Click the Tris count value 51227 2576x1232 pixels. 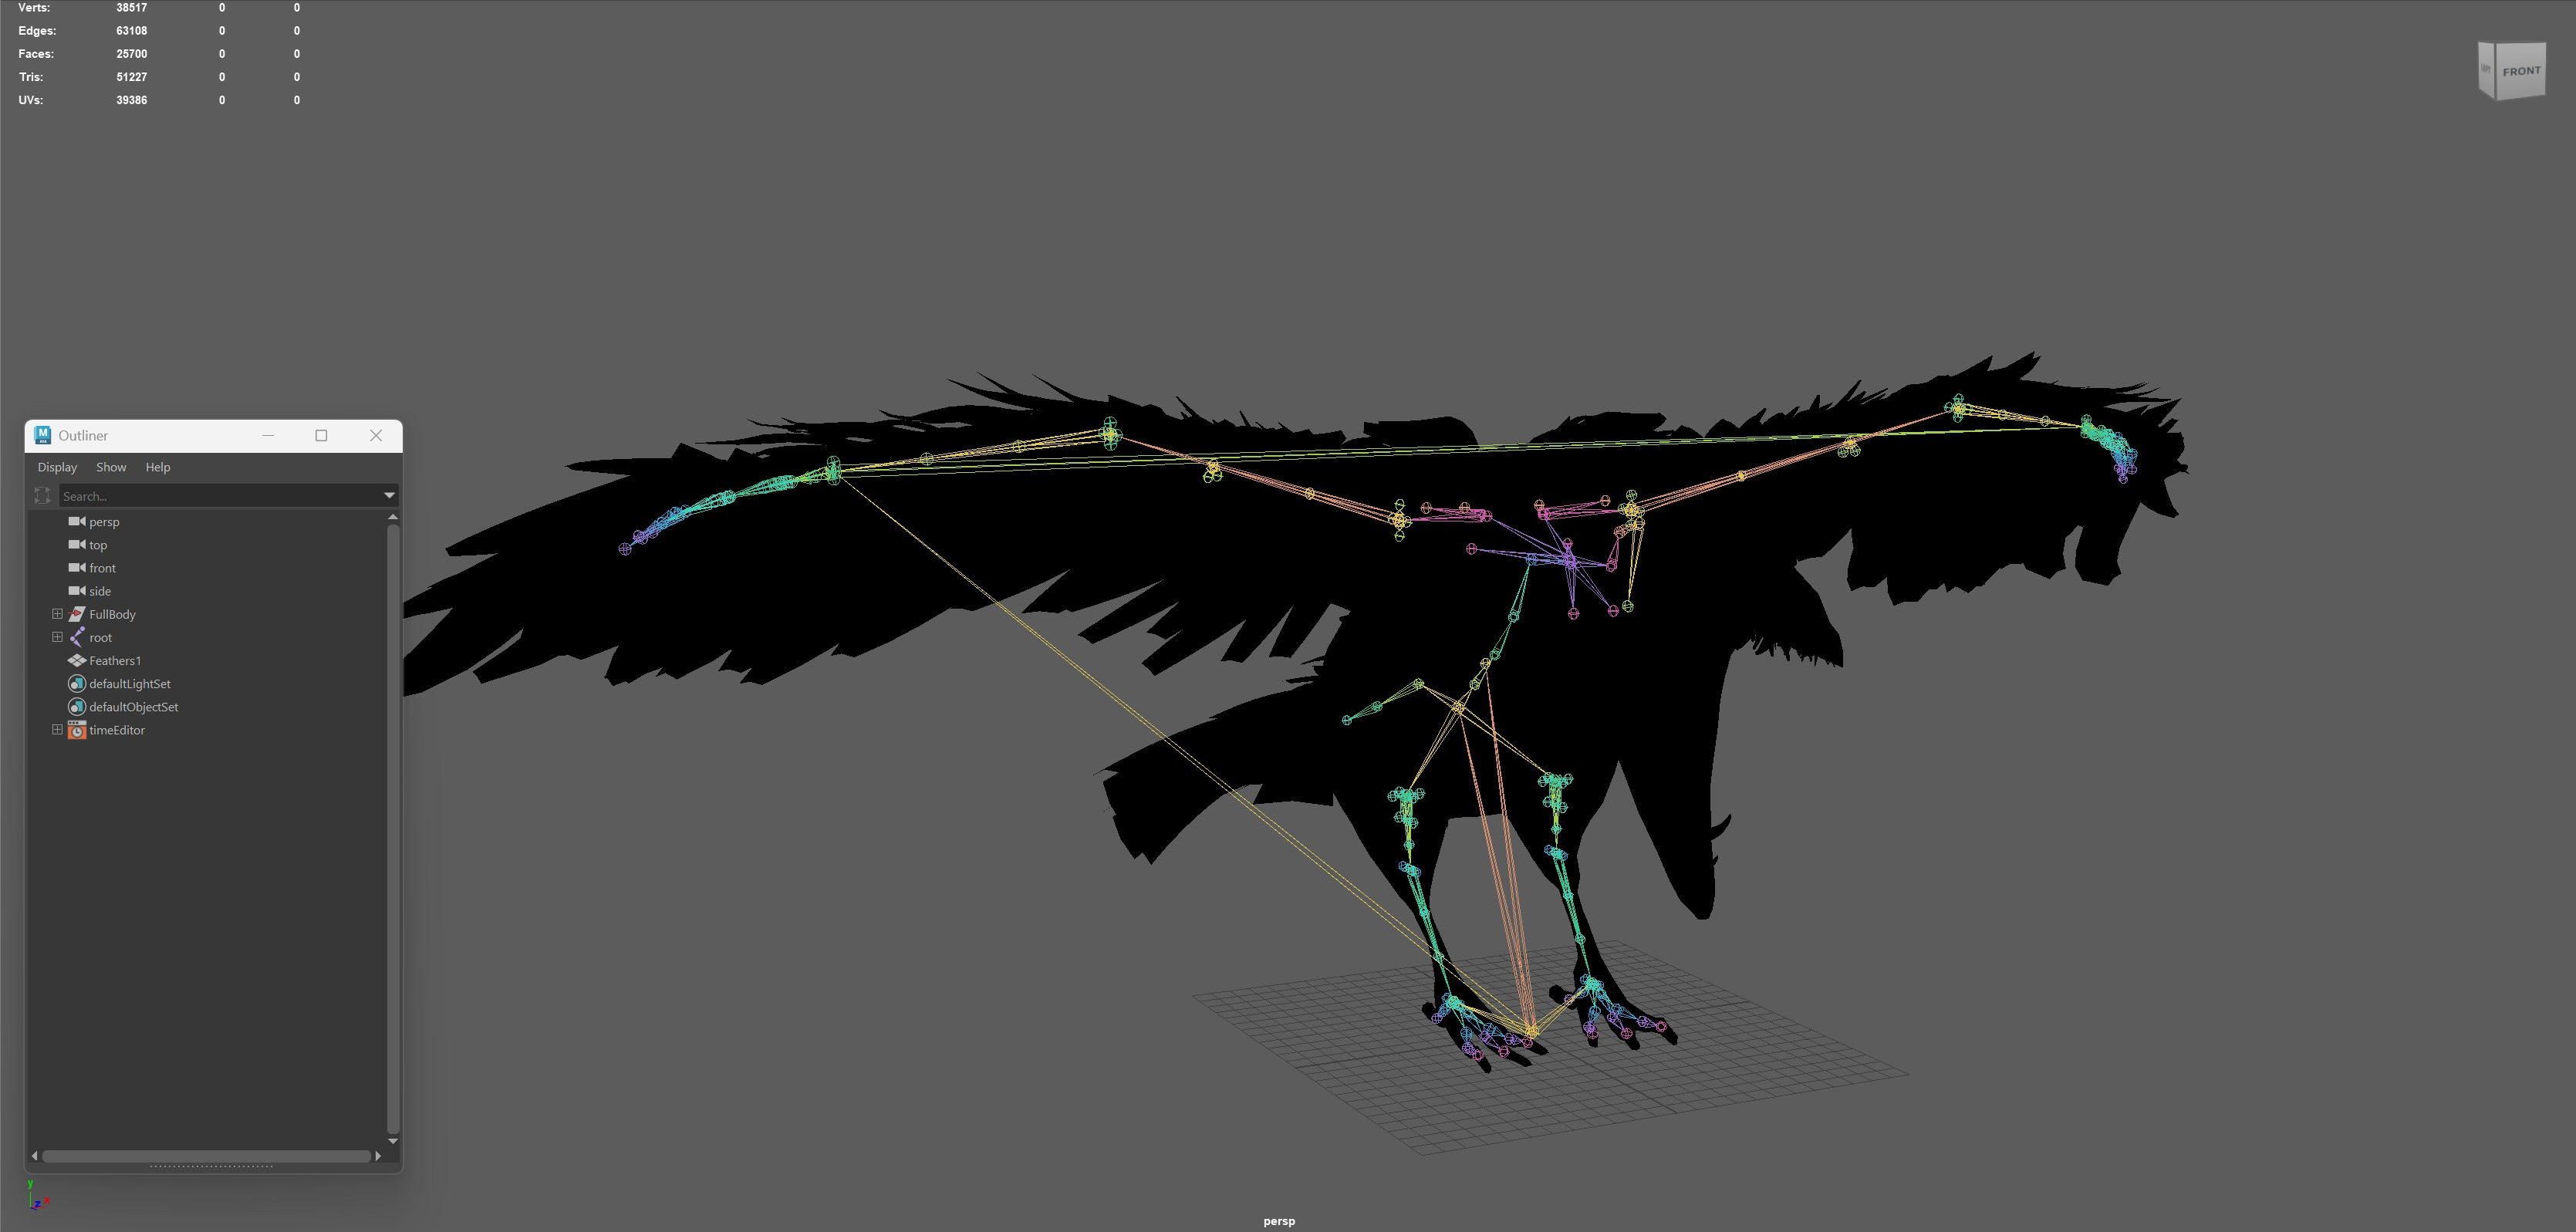[131, 77]
